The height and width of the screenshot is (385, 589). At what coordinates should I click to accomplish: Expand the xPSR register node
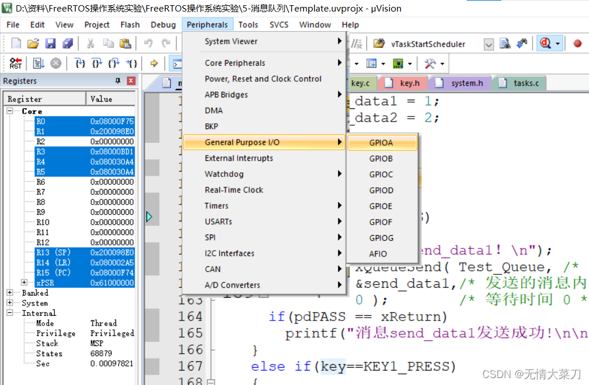point(24,282)
